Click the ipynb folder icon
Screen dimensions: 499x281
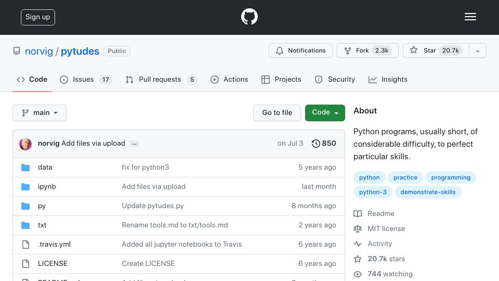coord(25,187)
